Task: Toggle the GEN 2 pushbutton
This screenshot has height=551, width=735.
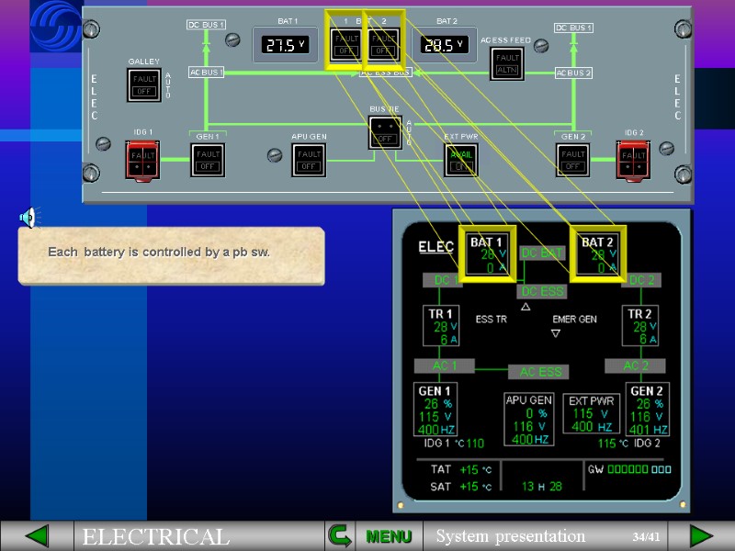Action: pyautogui.click(x=571, y=159)
